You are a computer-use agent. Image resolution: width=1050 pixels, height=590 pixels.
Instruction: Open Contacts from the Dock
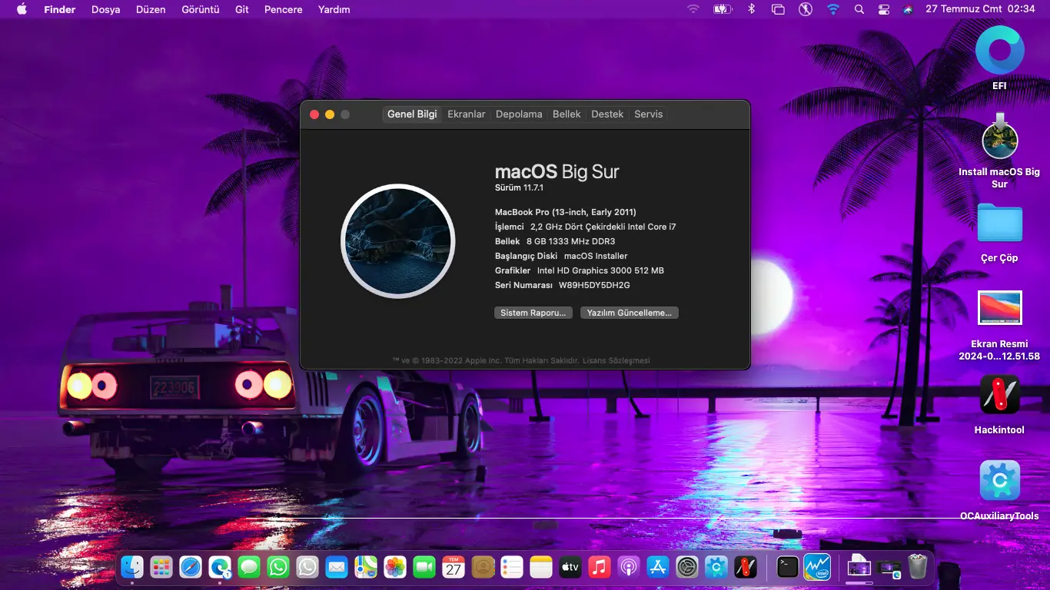point(483,567)
